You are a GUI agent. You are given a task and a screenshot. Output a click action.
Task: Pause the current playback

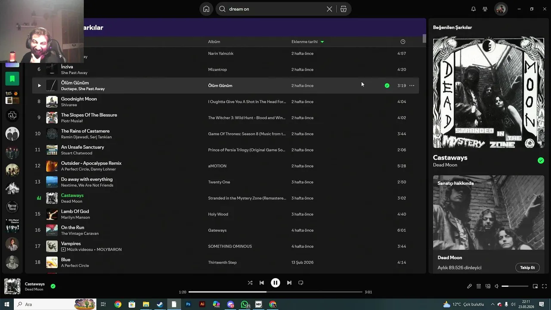pyautogui.click(x=275, y=283)
